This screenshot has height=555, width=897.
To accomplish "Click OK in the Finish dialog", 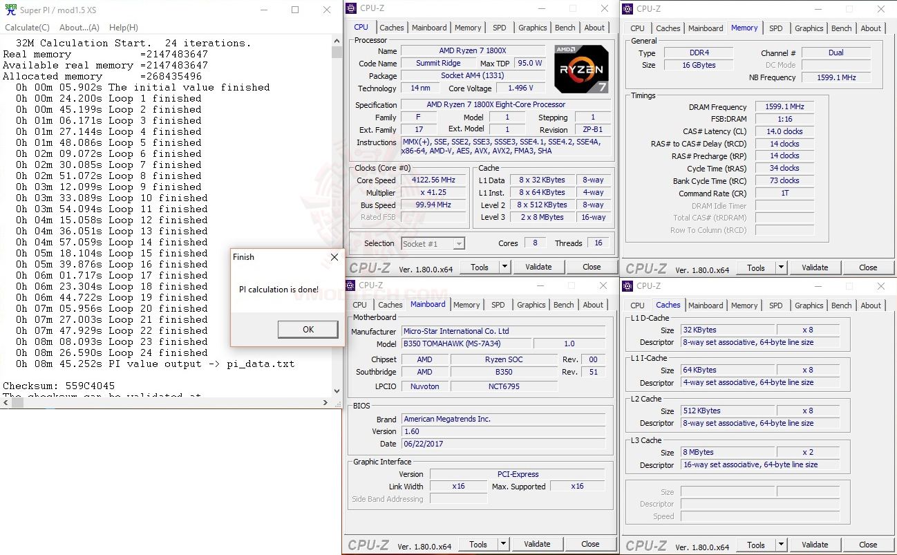I will [308, 329].
